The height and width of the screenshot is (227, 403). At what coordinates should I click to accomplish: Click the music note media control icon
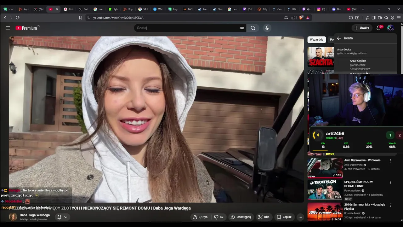click(367, 18)
